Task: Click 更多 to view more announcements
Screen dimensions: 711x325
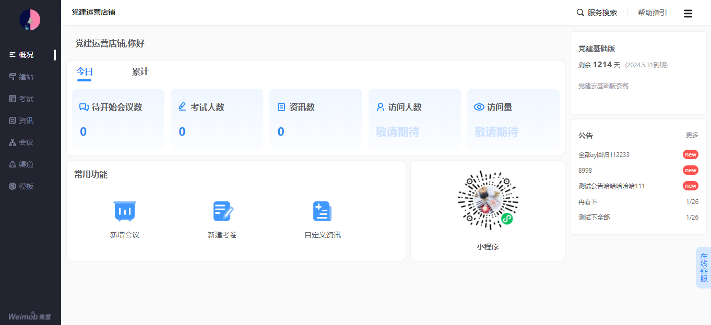Action: [692, 135]
